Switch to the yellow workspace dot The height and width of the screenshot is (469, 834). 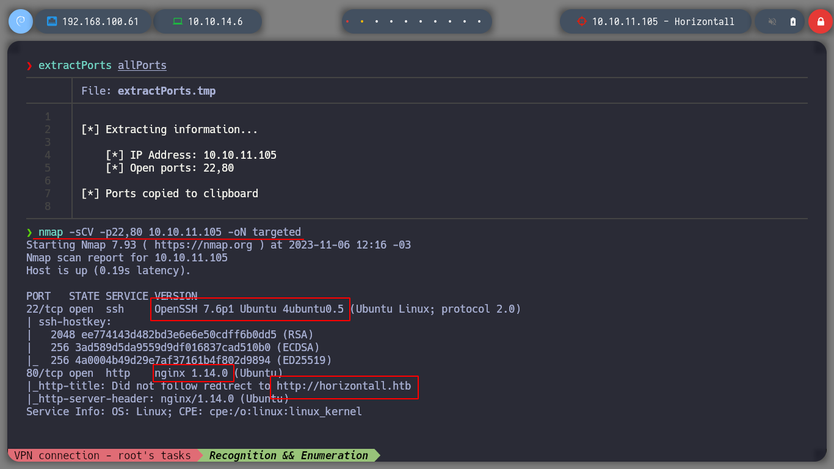362,21
